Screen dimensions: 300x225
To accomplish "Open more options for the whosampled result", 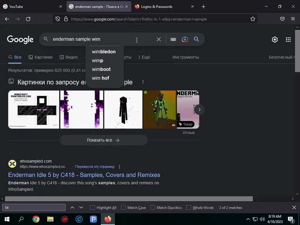I will [120, 167].
